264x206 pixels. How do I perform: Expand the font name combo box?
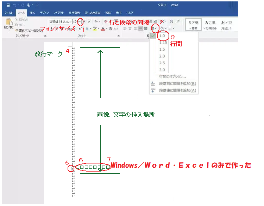(71, 21)
